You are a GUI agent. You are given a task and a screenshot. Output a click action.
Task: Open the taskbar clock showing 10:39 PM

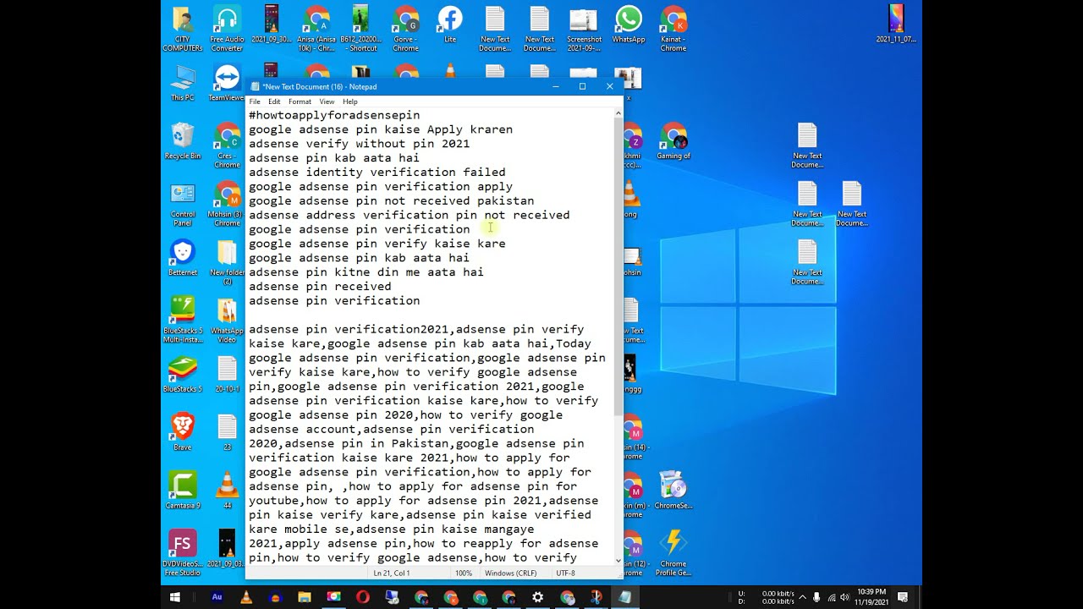[871, 597]
